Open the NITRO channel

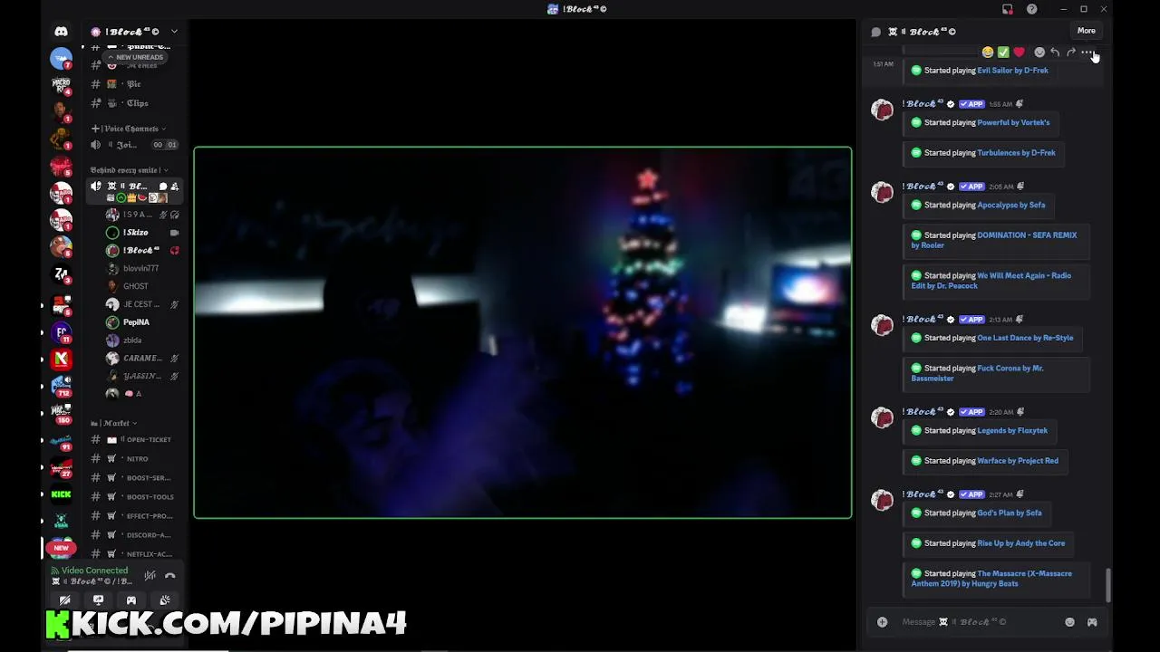(x=134, y=459)
